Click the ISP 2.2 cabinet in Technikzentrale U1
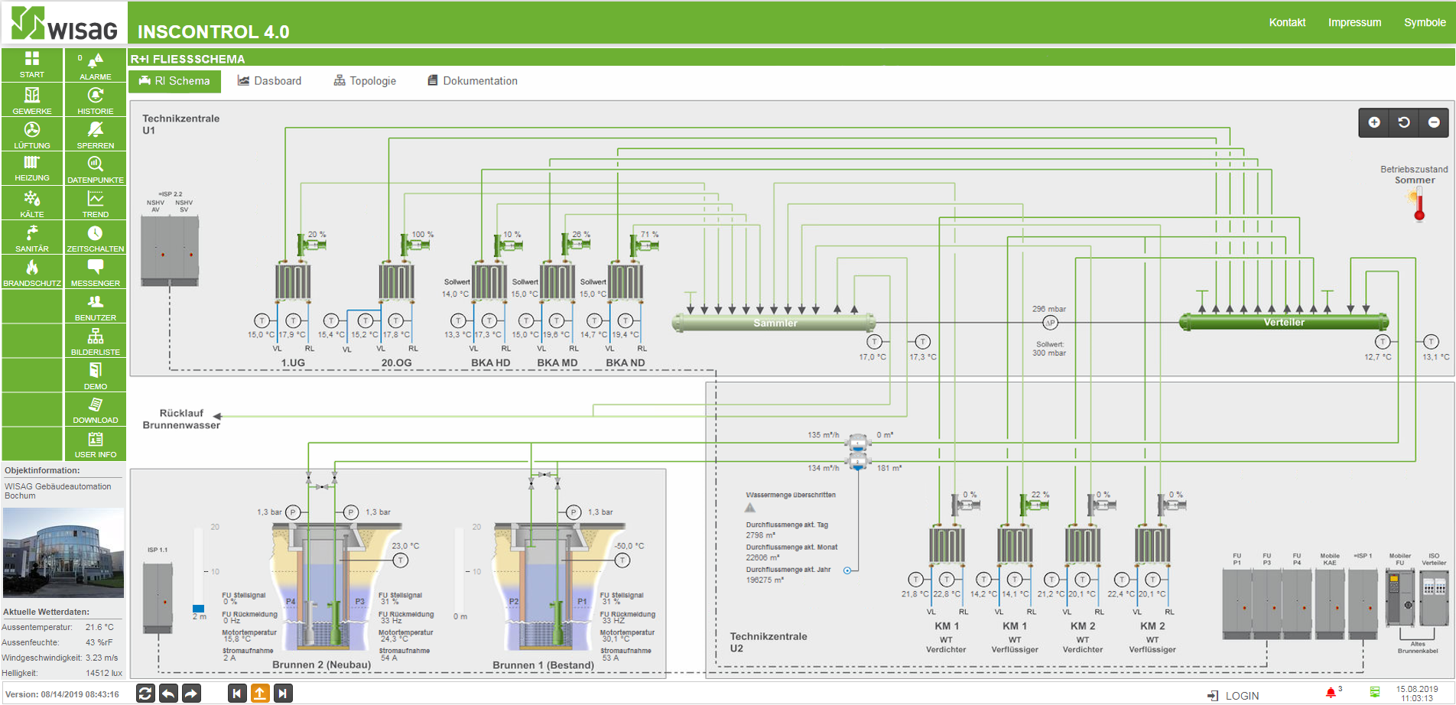The height and width of the screenshot is (705, 1456). coord(170,251)
